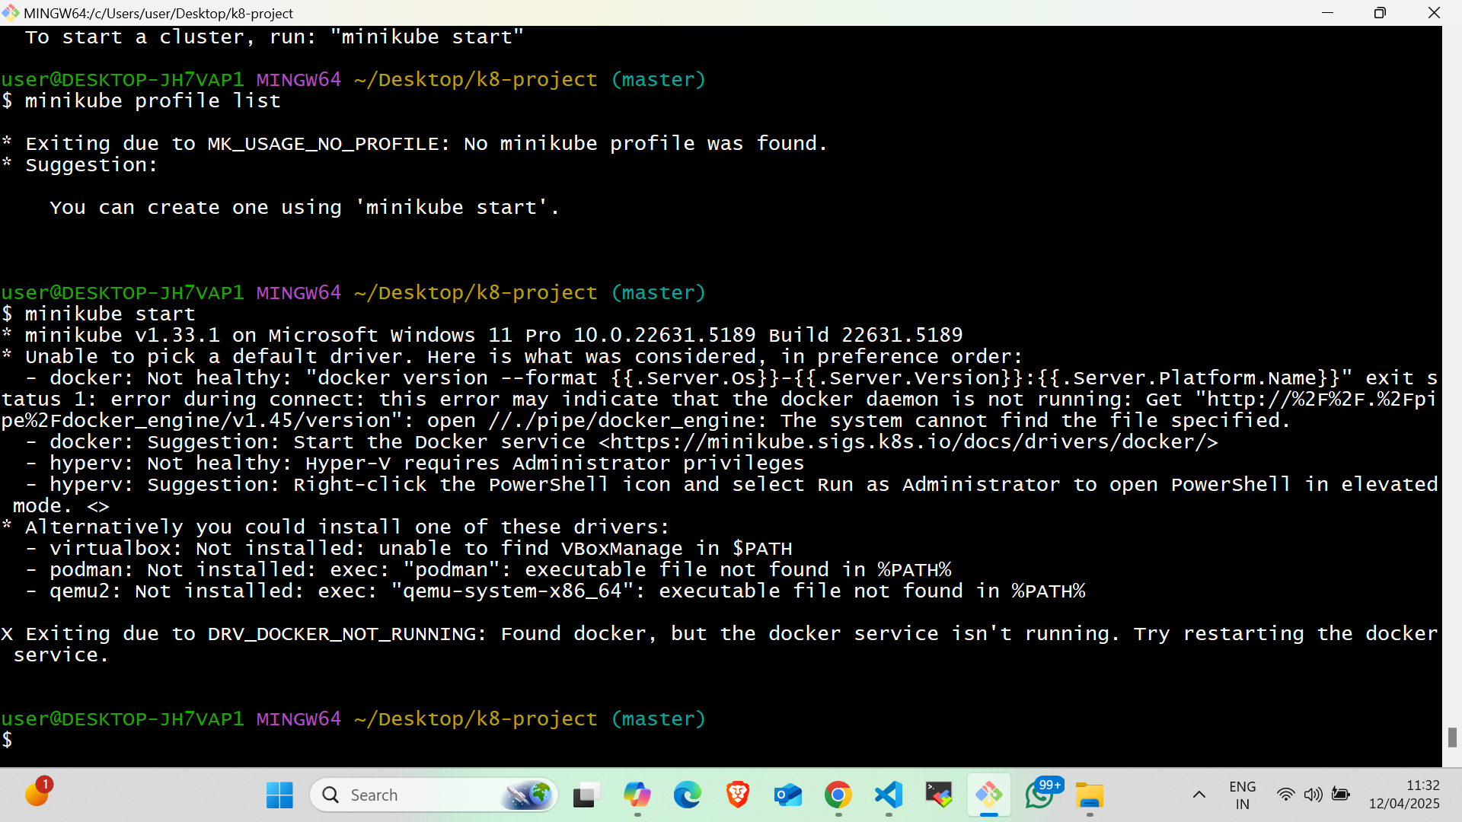Open File Explorer from taskbar
The image size is (1462, 822).
(x=1090, y=795)
